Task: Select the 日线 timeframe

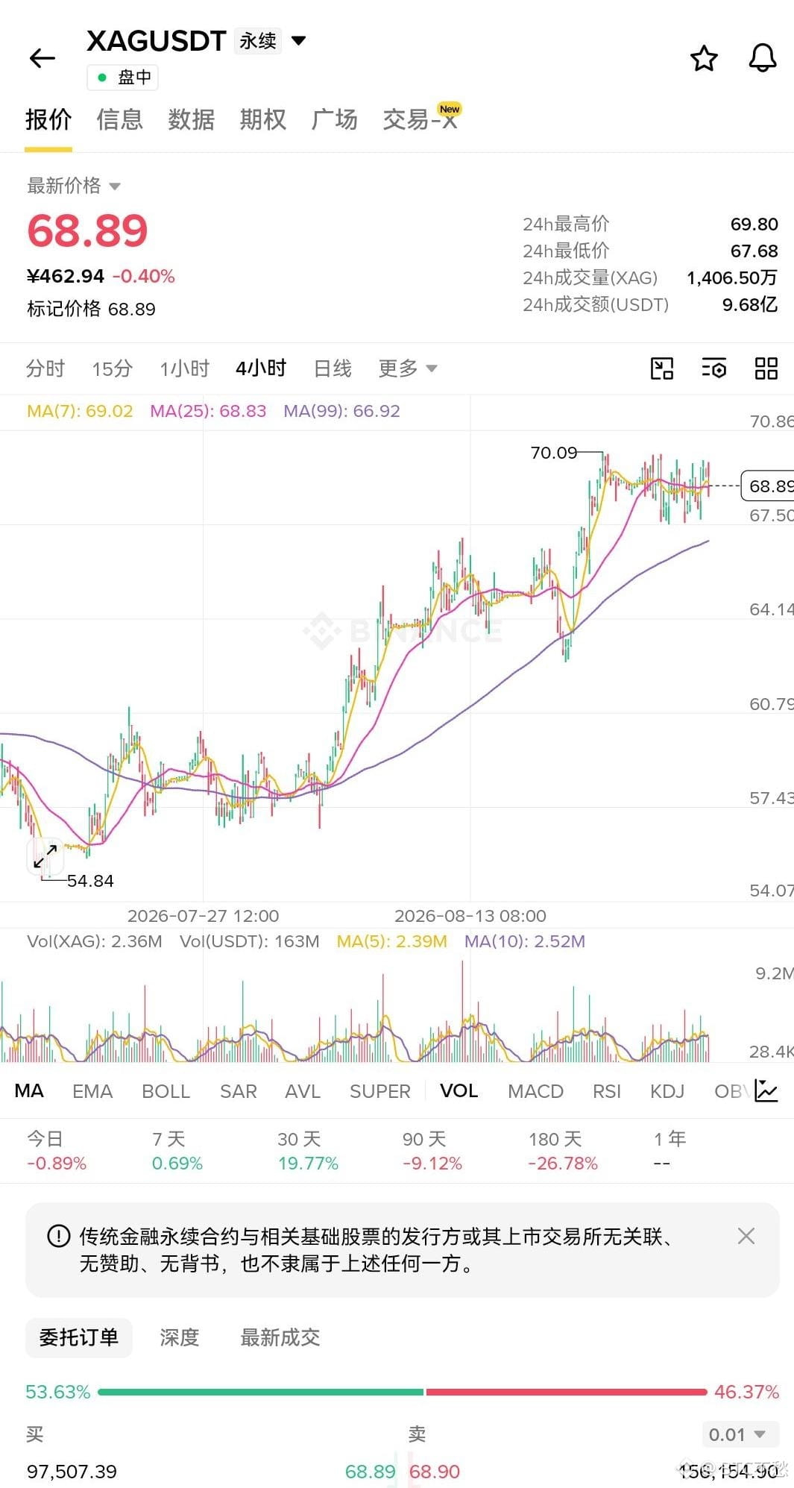Action: point(333,368)
